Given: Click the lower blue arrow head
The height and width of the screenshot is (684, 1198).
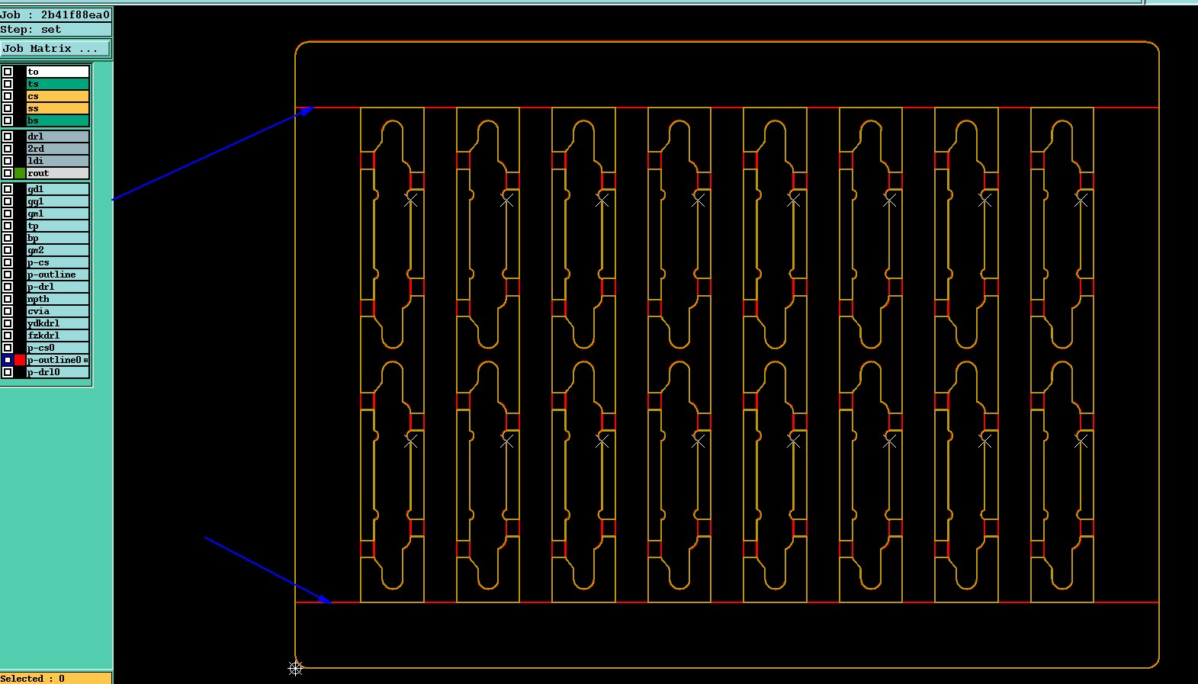Looking at the screenshot, I should coord(324,599).
